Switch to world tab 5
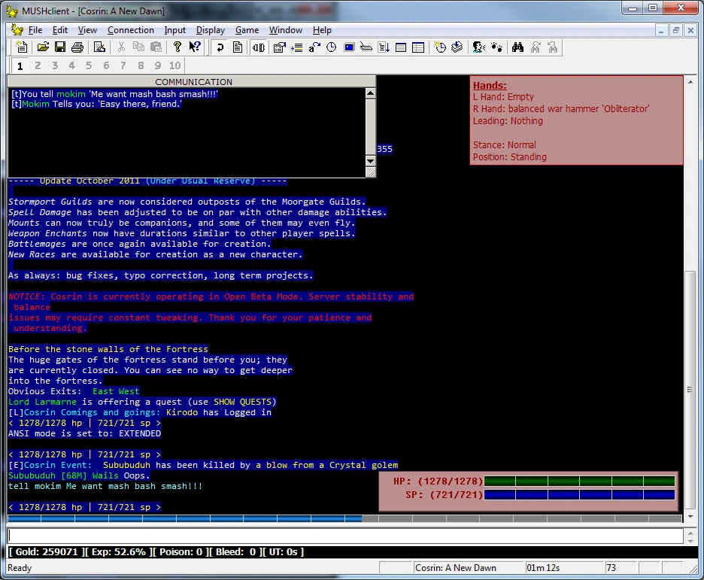This screenshot has height=580, width=704. pos(89,65)
